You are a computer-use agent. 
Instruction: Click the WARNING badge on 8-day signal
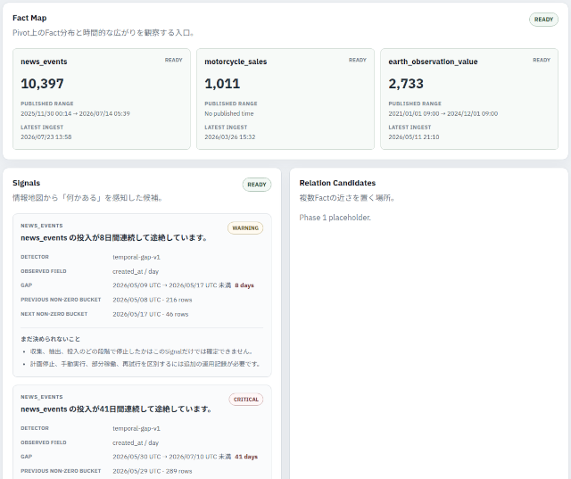pyautogui.click(x=245, y=227)
